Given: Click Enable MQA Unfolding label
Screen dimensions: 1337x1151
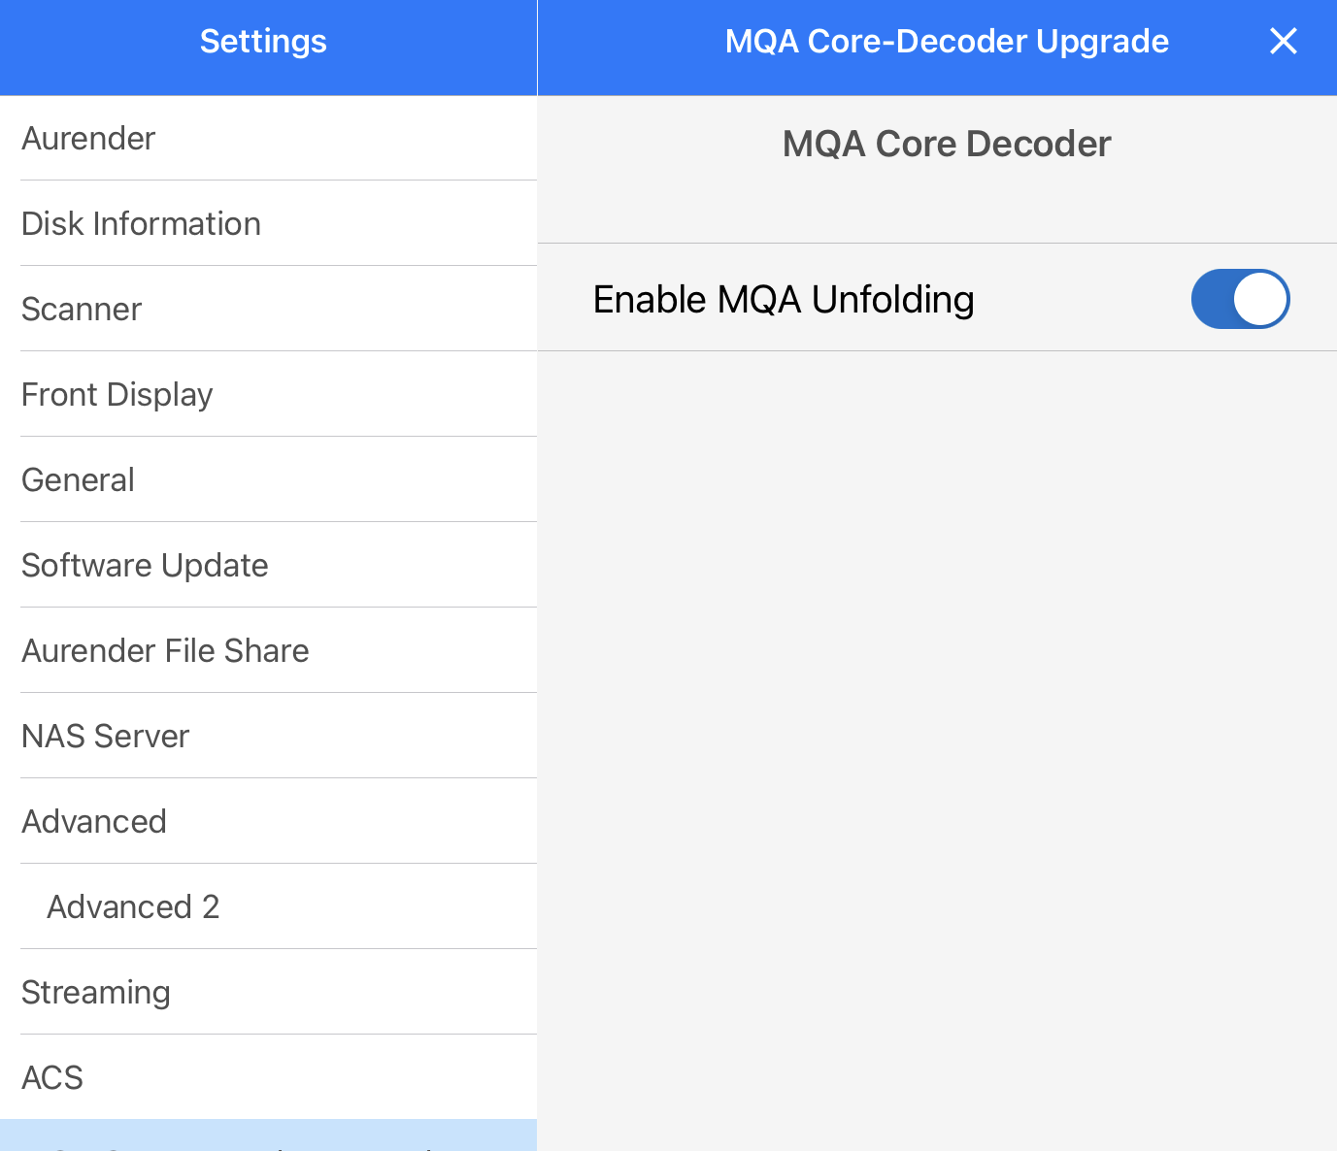Looking at the screenshot, I should pos(784,299).
